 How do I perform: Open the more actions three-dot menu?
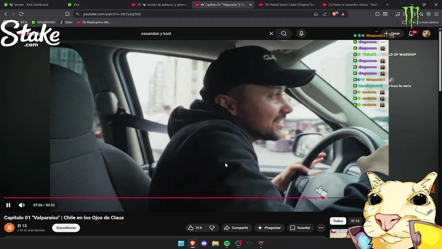pos(321,228)
